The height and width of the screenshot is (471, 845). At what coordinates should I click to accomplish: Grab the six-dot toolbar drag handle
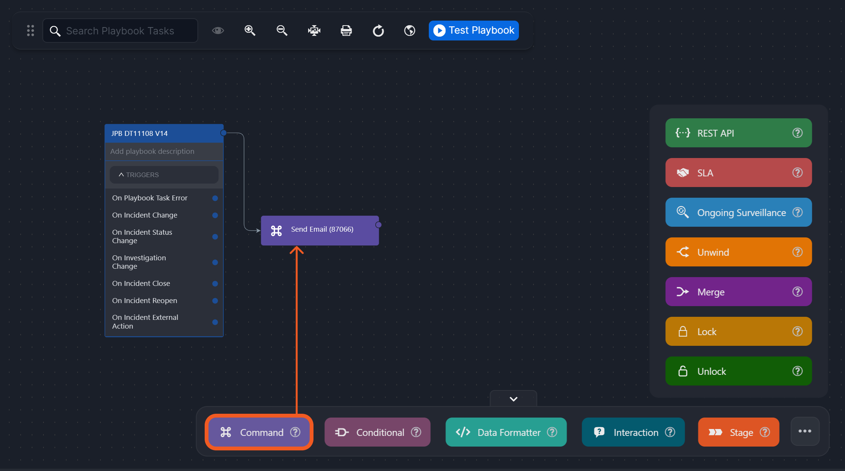click(x=31, y=31)
